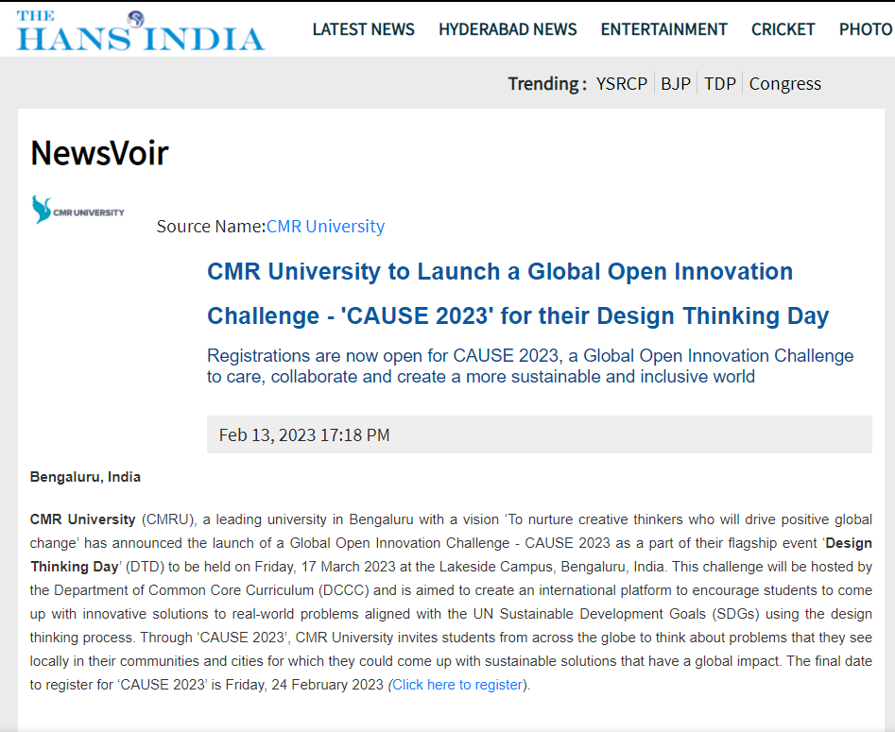
Task: Select the BJP trending topic
Action: point(675,84)
